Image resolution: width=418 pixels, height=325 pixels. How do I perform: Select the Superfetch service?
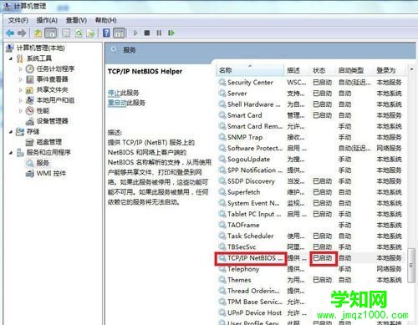[310, 192]
